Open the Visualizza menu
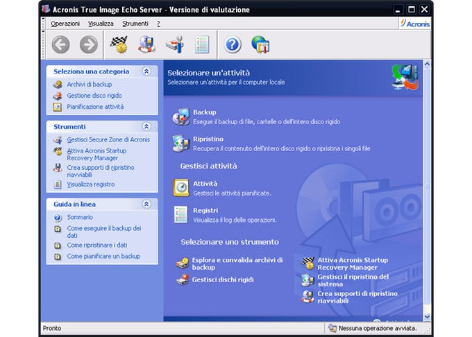 pos(101,24)
